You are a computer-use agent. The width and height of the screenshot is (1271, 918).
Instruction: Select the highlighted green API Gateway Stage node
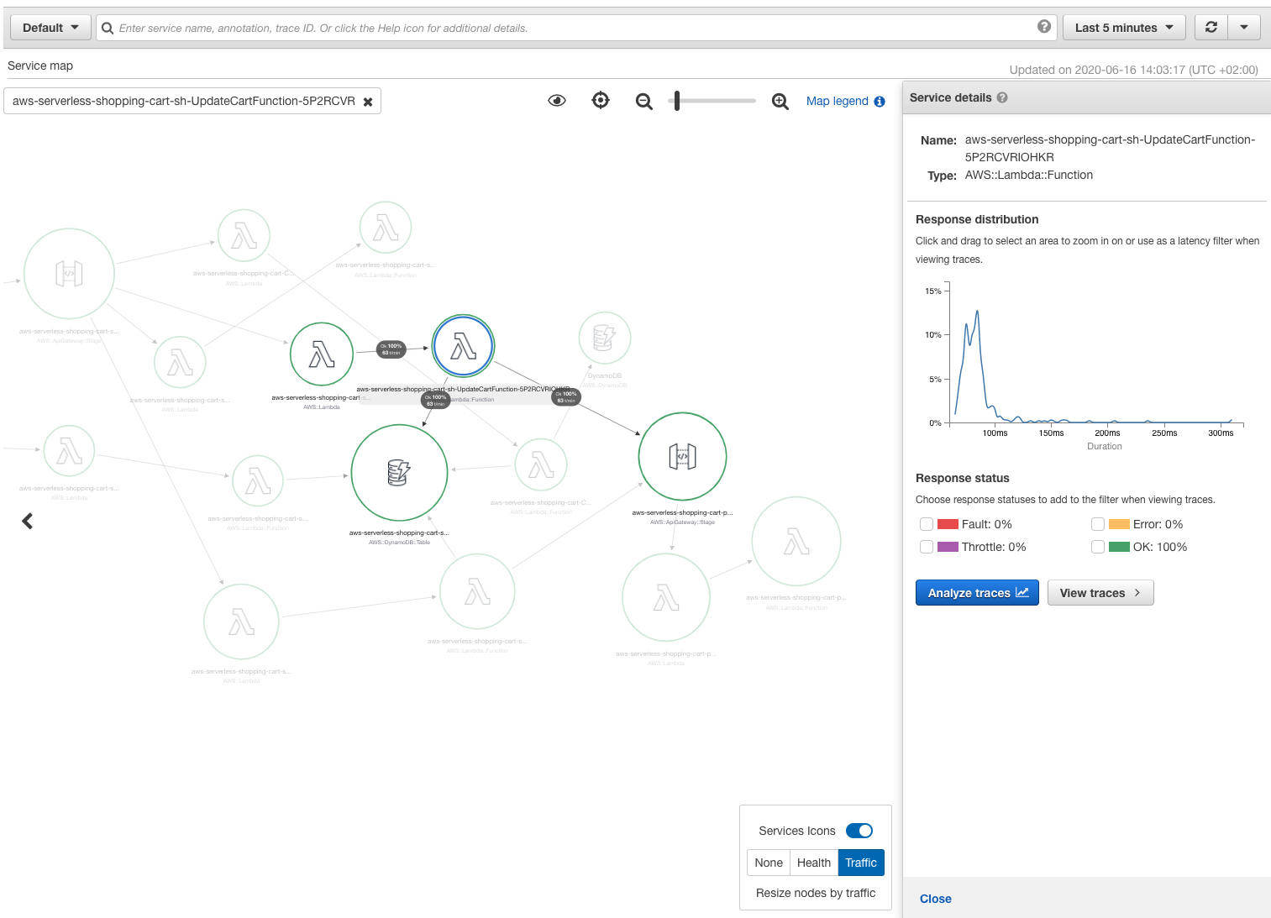click(682, 457)
